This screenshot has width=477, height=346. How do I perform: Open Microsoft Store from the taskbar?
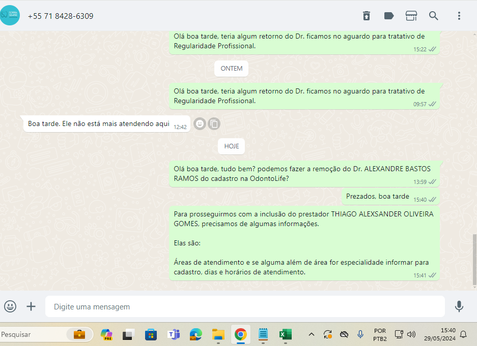tap(151, 334)
